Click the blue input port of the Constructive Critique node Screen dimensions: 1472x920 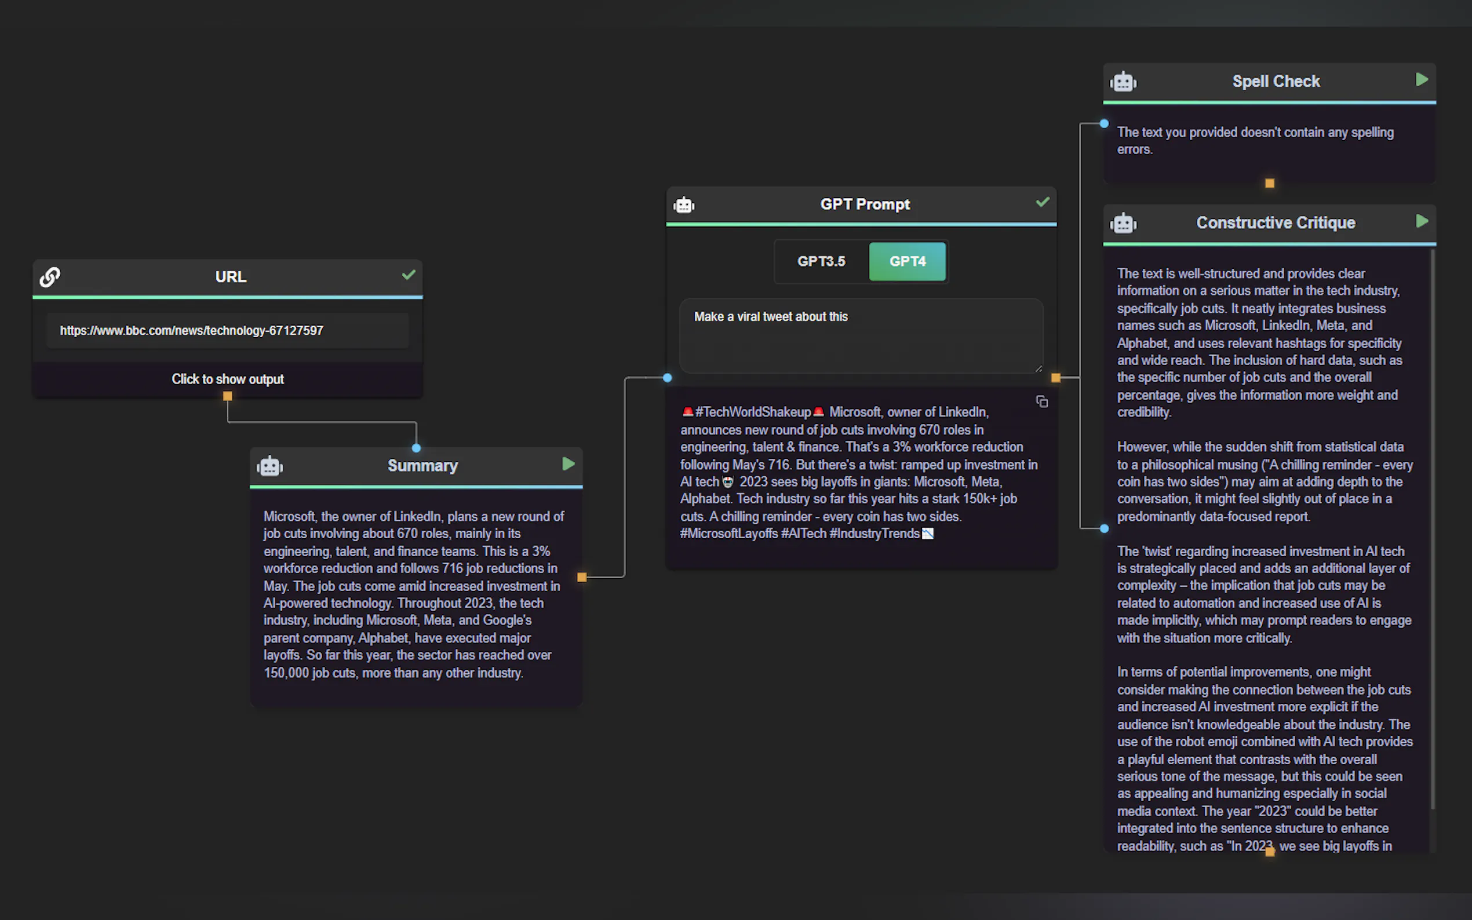pyautogui.click(x=1105, y=529)
